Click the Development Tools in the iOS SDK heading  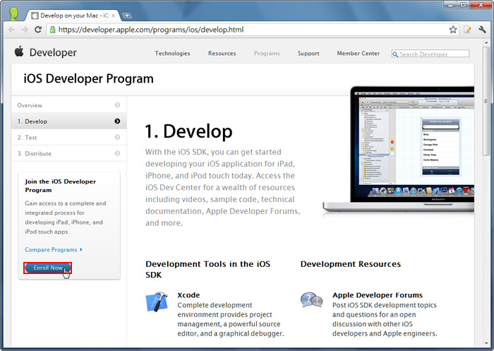[208, 269]
